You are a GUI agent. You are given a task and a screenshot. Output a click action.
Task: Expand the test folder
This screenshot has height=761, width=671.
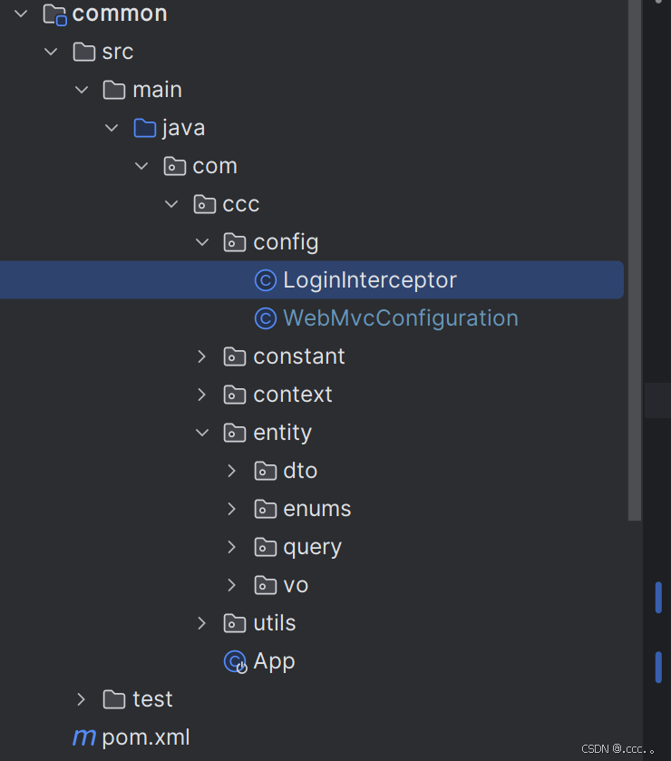coord(81,699)
